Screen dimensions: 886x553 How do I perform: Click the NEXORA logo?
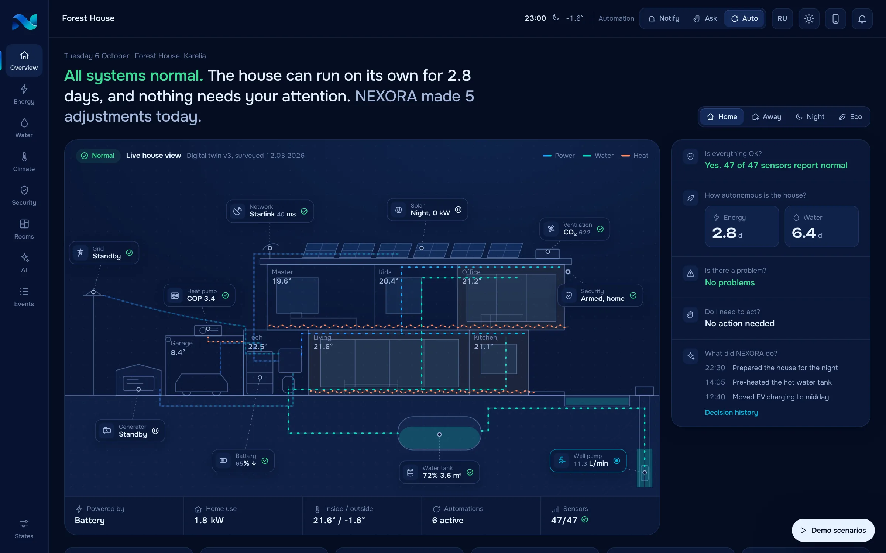click(24, 22)
